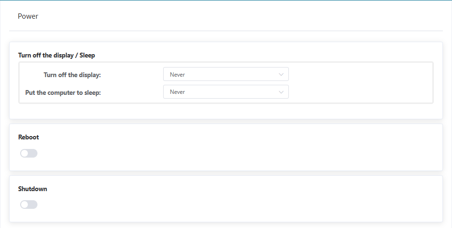
Task: Enable the Shutdown toggle switch
Action: tap(29, 205)
